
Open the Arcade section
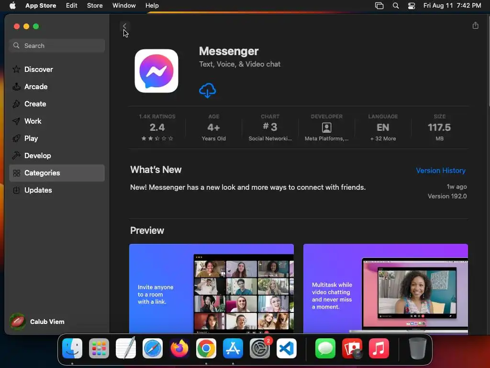pyautogui.click(x=57, y=86)
